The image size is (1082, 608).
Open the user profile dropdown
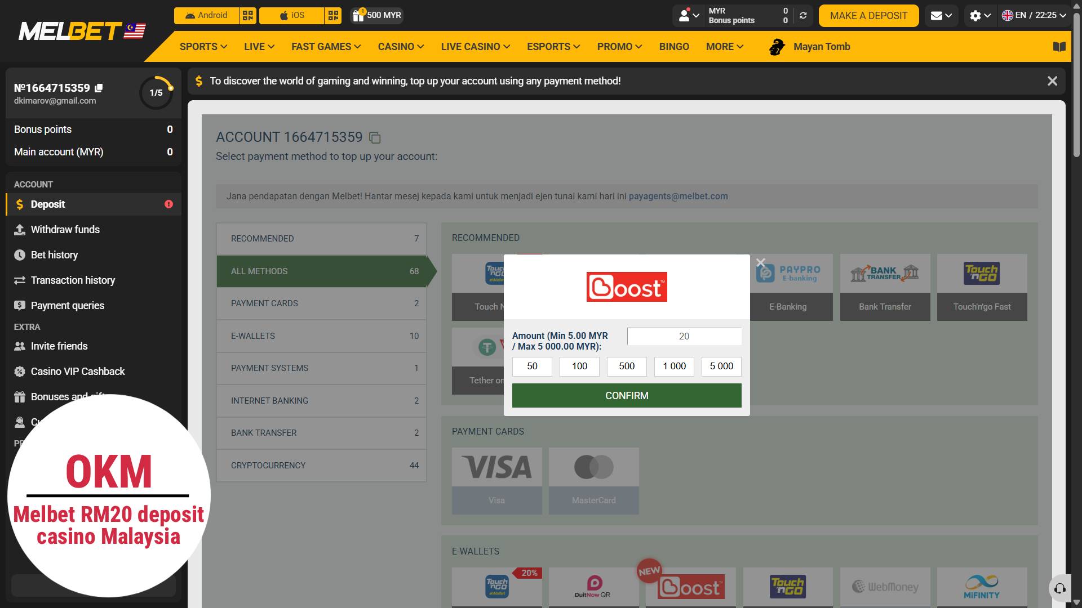click(689, 16)
